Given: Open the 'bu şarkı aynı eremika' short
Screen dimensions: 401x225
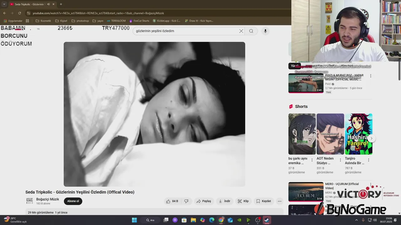Looking at the screenshot, I should (x=302, y=134).
